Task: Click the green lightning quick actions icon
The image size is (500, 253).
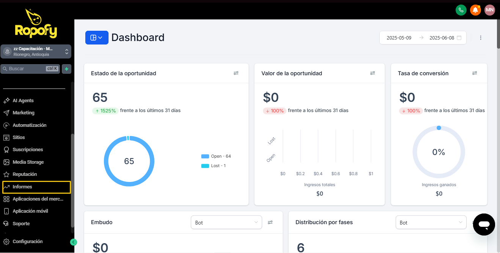Action: click(x=66, y=69)
